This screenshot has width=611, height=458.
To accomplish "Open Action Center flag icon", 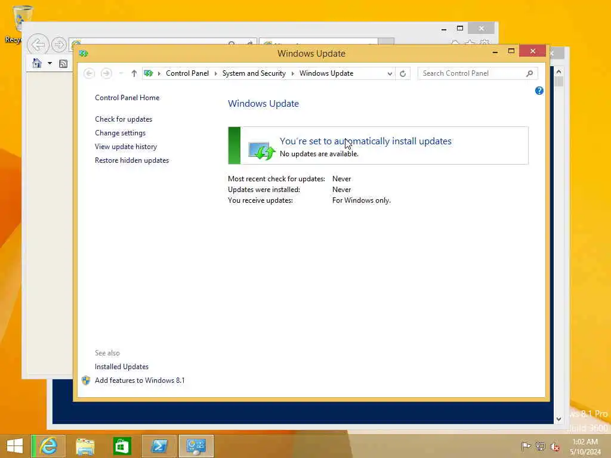I will tap(526, 447).
